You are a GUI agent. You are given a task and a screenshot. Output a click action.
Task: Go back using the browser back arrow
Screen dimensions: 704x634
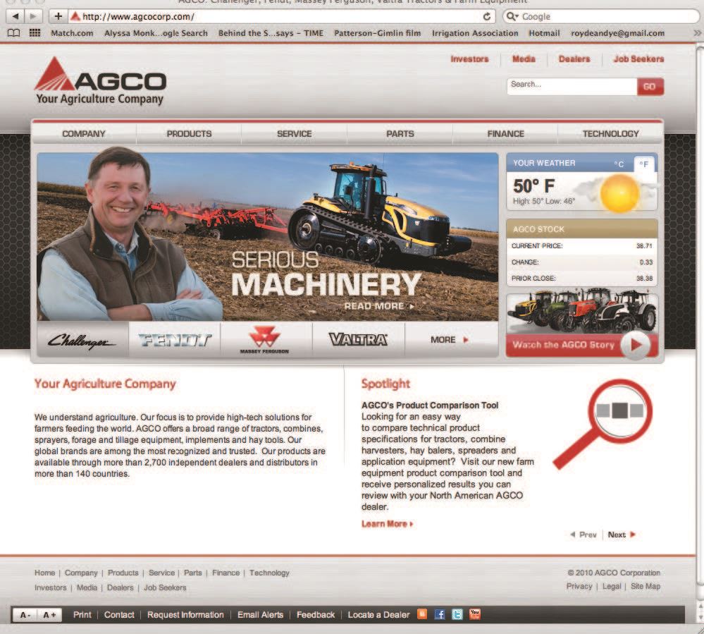click(16, 17)
